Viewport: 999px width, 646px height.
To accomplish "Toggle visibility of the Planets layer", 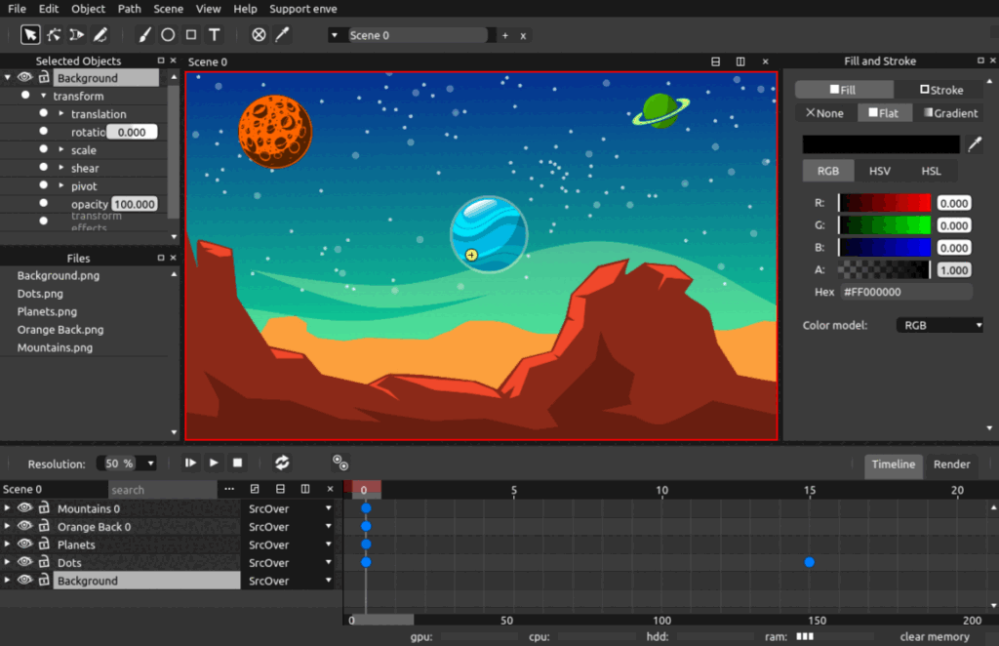I will (x=25, y=545).
